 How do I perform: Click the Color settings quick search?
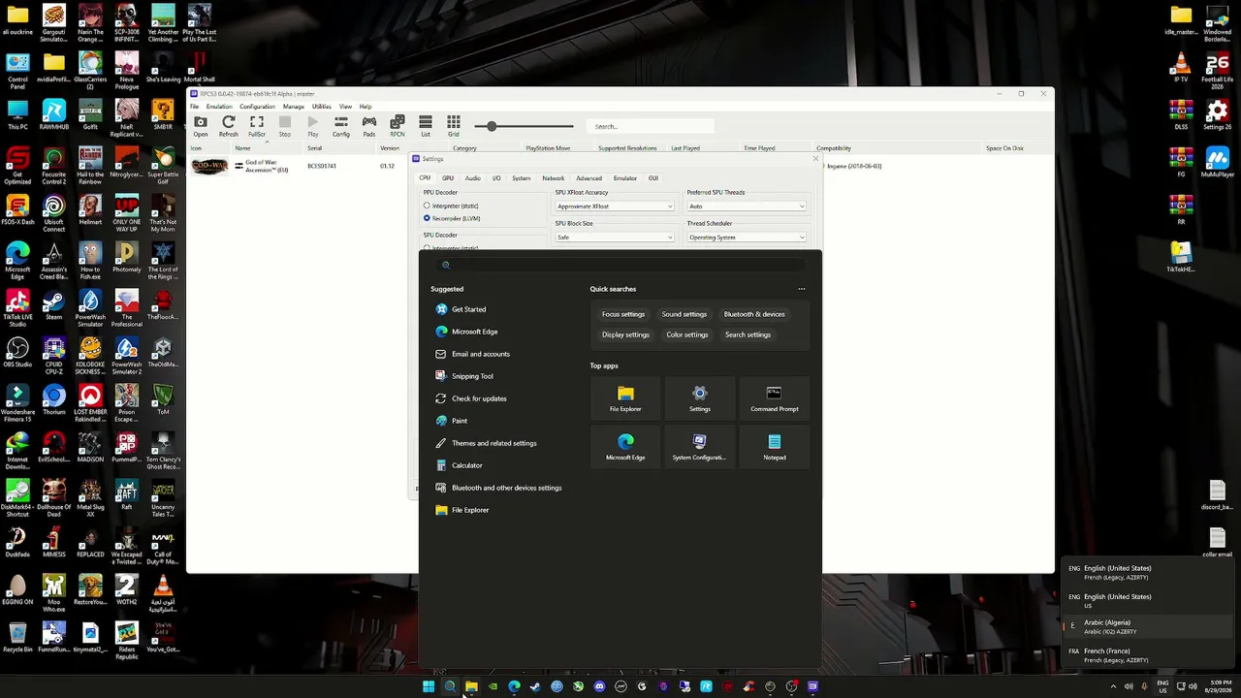click(x=687, y=334)
